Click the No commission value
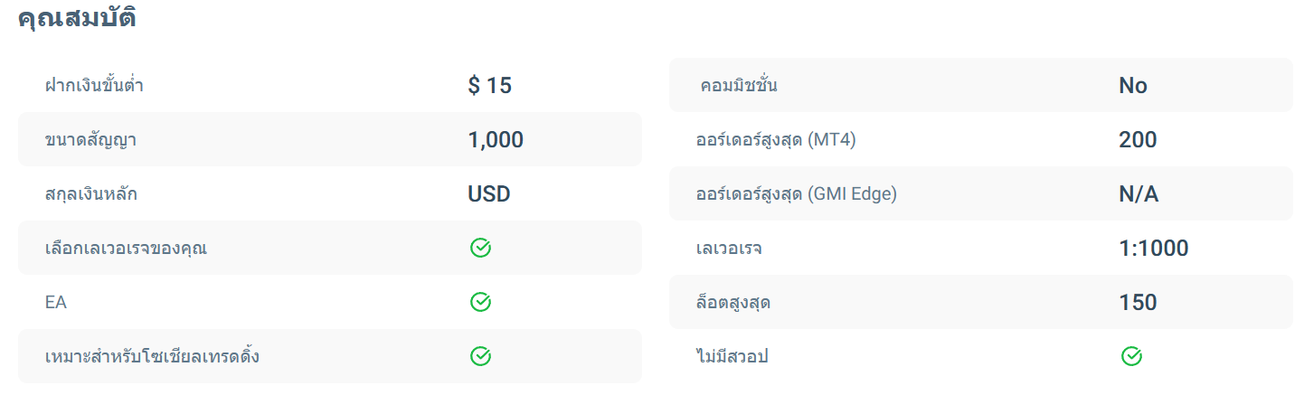 point(1133,86)
